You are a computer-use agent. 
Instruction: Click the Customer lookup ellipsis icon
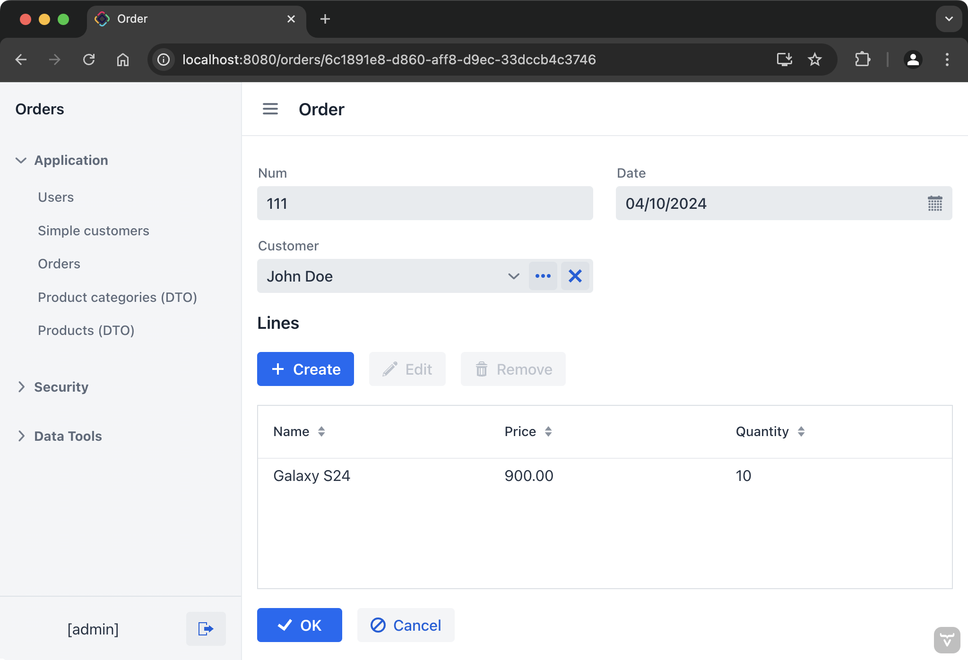click(543, 276)
